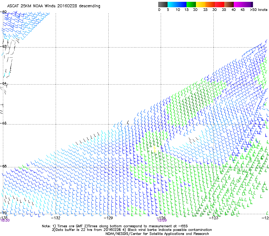Viewport: 269px width, 236px height.
Task: Click the -60 latitude axis label
Action: pos(3,12)
